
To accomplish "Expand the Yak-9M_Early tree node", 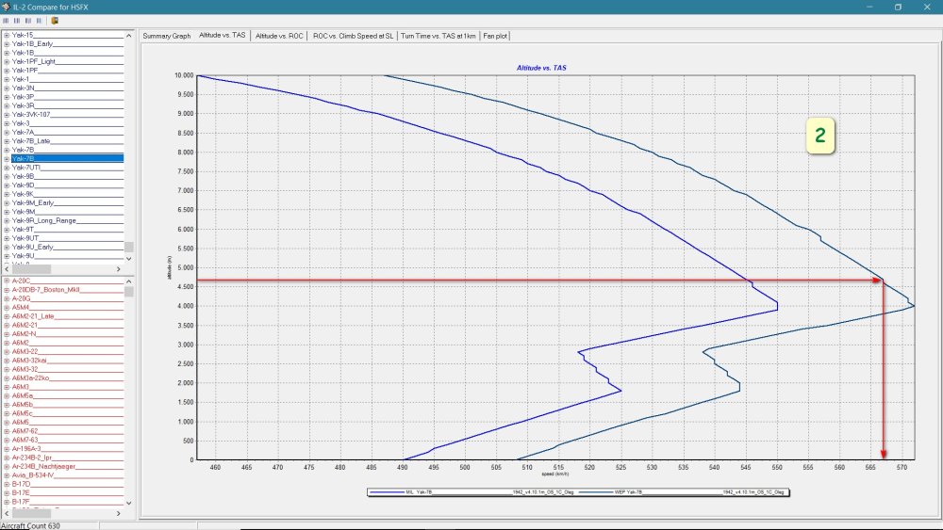I will click(7, 202).
